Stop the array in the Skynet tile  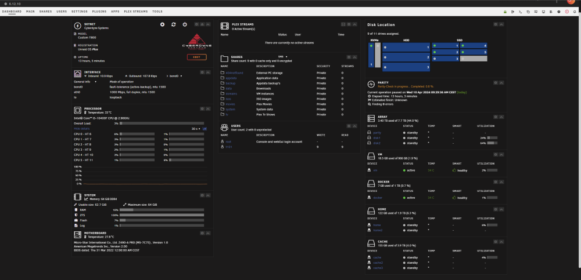[x=162, y=24]
